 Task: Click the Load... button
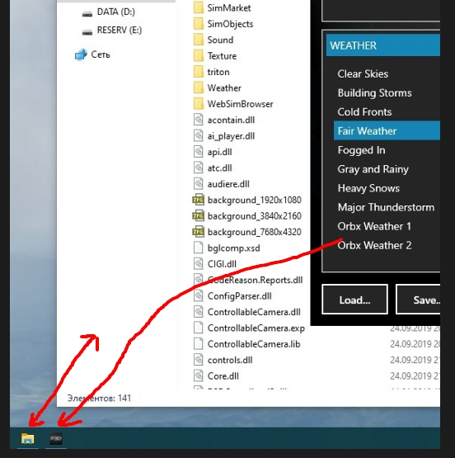(355, 300)
